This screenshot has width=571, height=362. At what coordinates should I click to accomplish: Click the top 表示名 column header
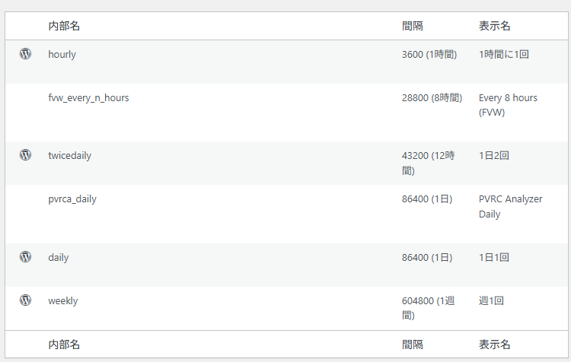pyautogui.click(x=494, y=26)
